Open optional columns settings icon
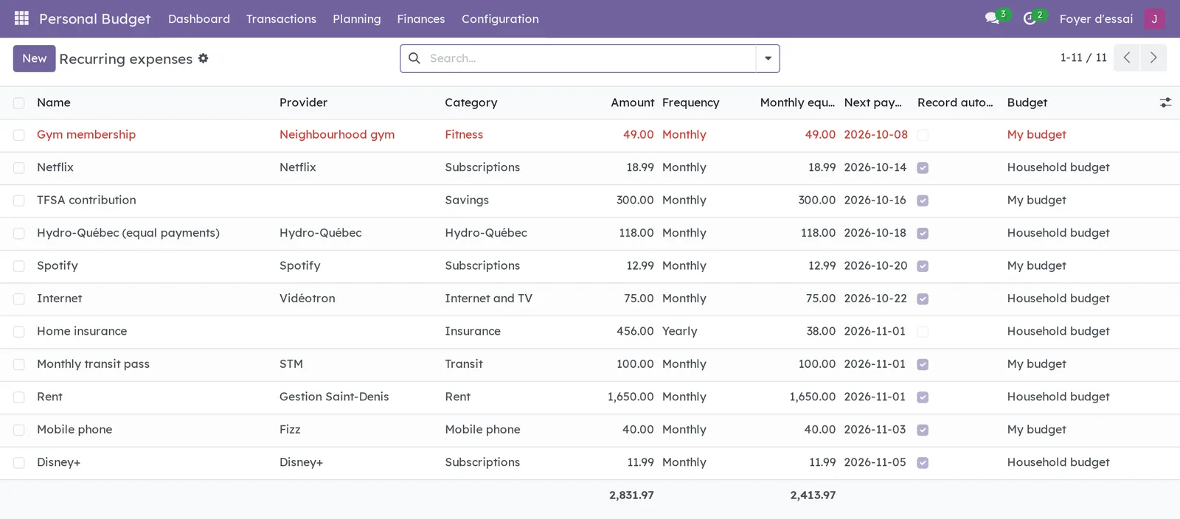Image resolution: width=1180 pixels, height=519 pixels. pyautogui.click(x=1165, y=102)
